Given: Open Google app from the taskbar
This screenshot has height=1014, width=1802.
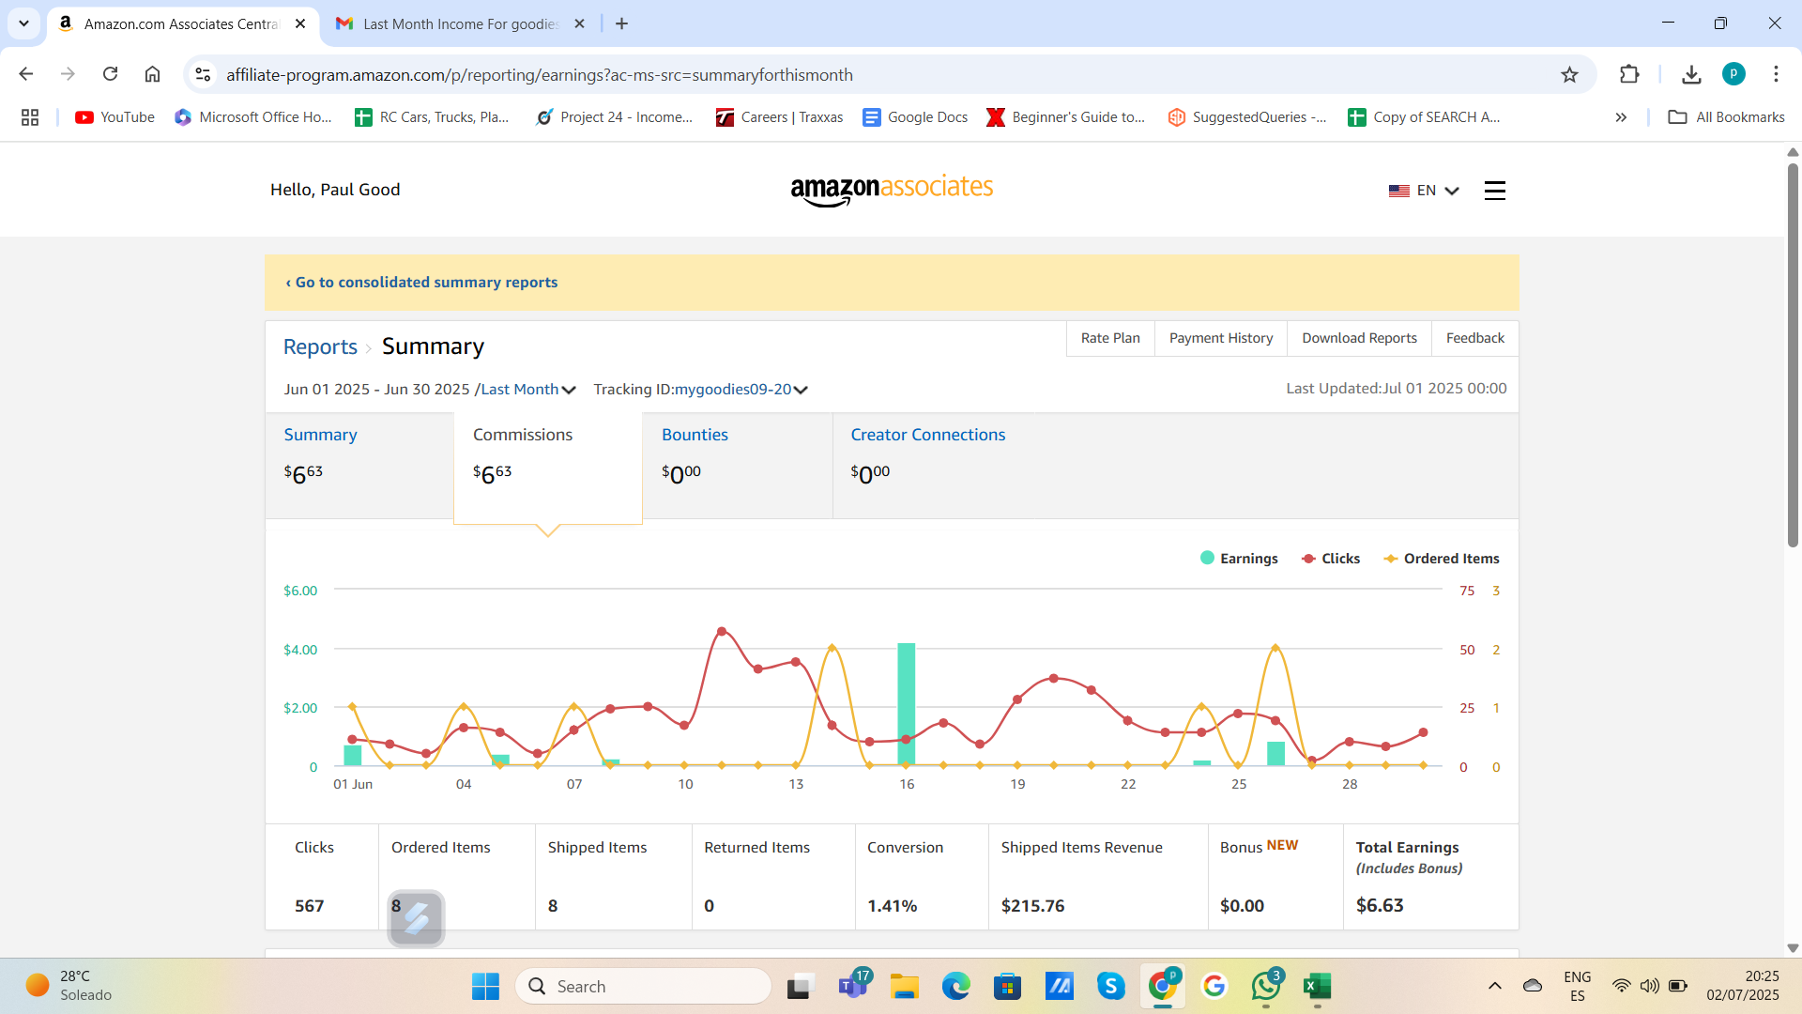Looking at the screenshot, I should (1214, 986).
